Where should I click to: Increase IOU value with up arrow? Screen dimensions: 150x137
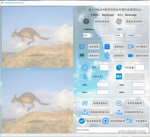[124, 34]
